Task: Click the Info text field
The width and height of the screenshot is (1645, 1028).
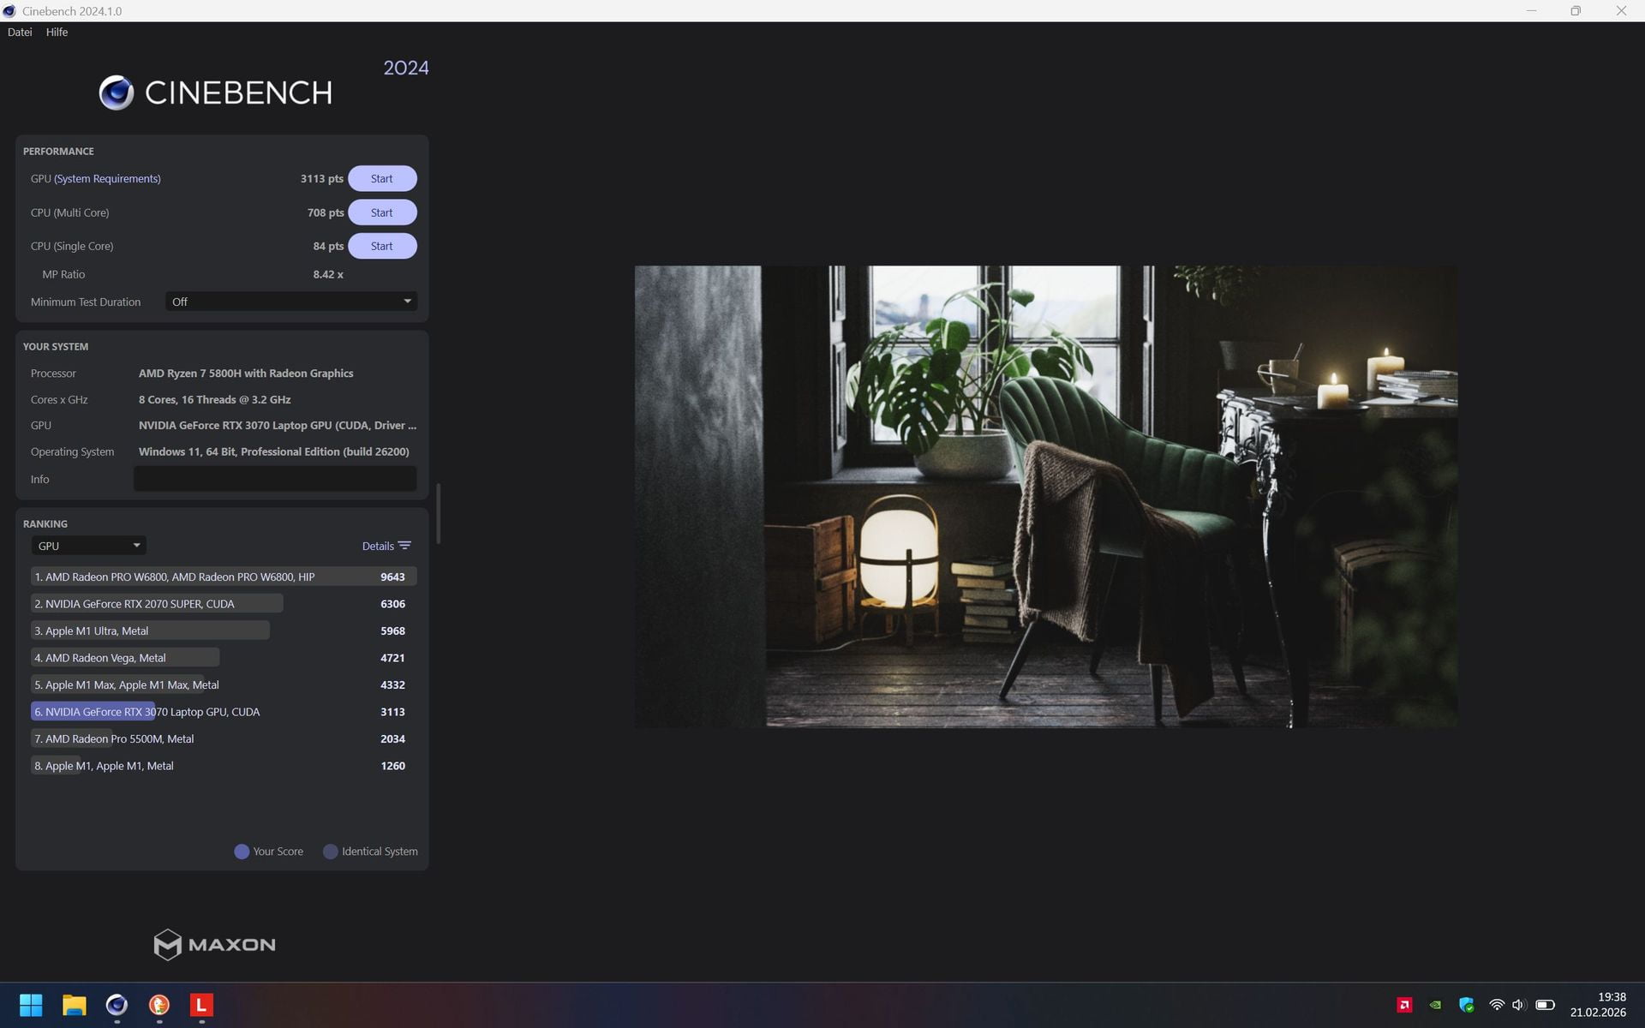Action: point(275,479)
